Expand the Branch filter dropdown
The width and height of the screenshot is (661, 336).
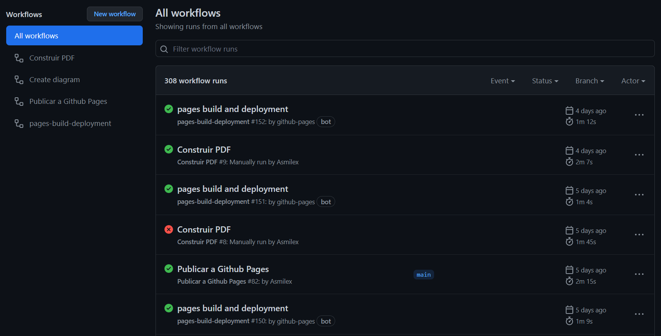coord(590,81)
